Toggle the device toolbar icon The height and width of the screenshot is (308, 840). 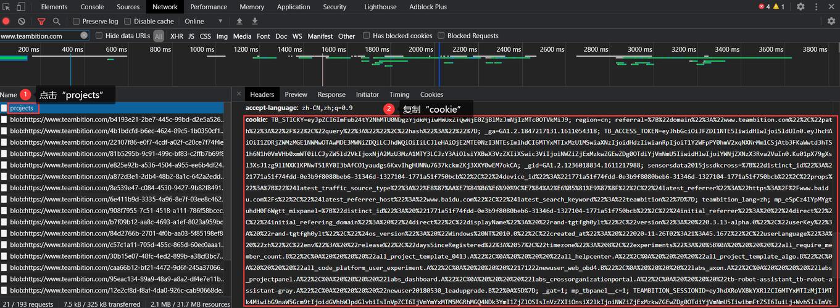(x=21, y=7)
